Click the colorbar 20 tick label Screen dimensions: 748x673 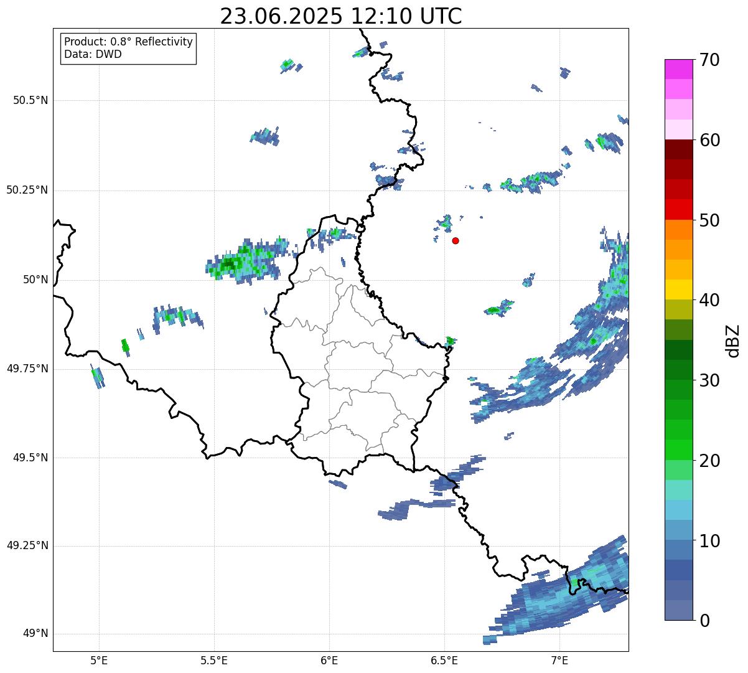(x=709, y=461)
